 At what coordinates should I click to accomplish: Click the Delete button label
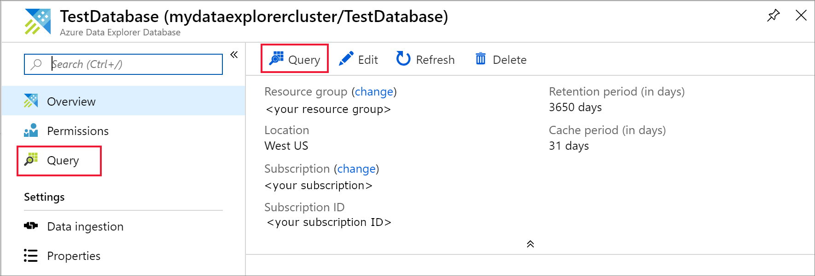[509, 60]
